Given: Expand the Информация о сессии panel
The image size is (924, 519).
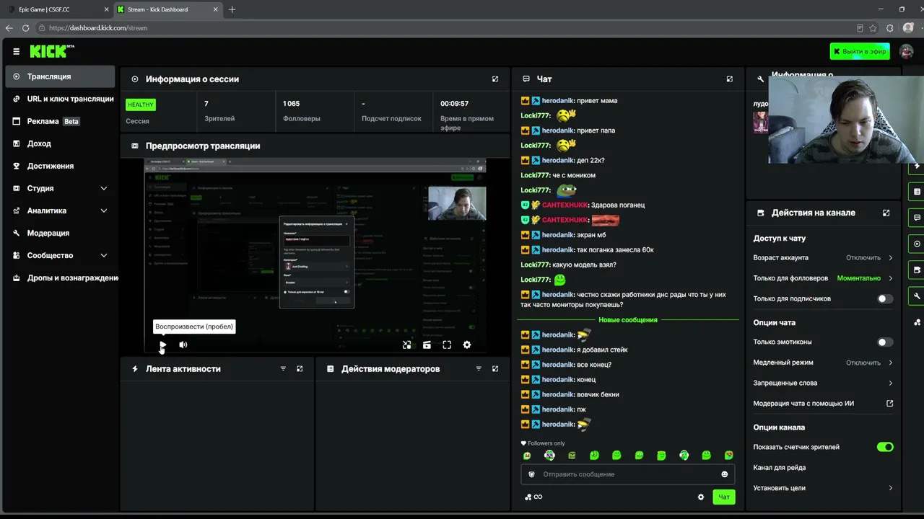Looking at the screenshot, I should pos(495,79).
